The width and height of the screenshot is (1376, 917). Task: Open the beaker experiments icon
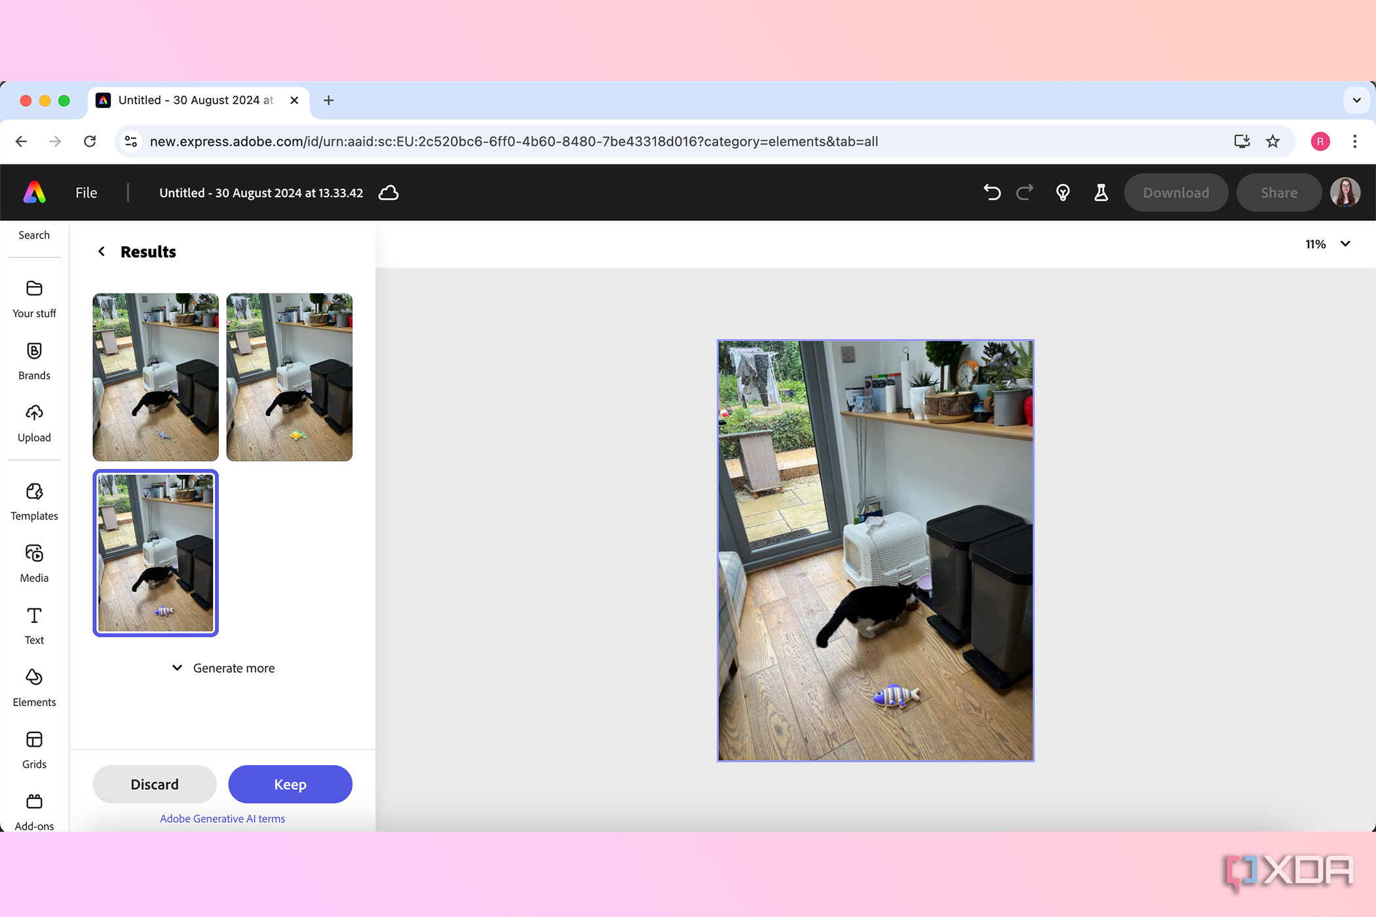[x=1101, y=193]
